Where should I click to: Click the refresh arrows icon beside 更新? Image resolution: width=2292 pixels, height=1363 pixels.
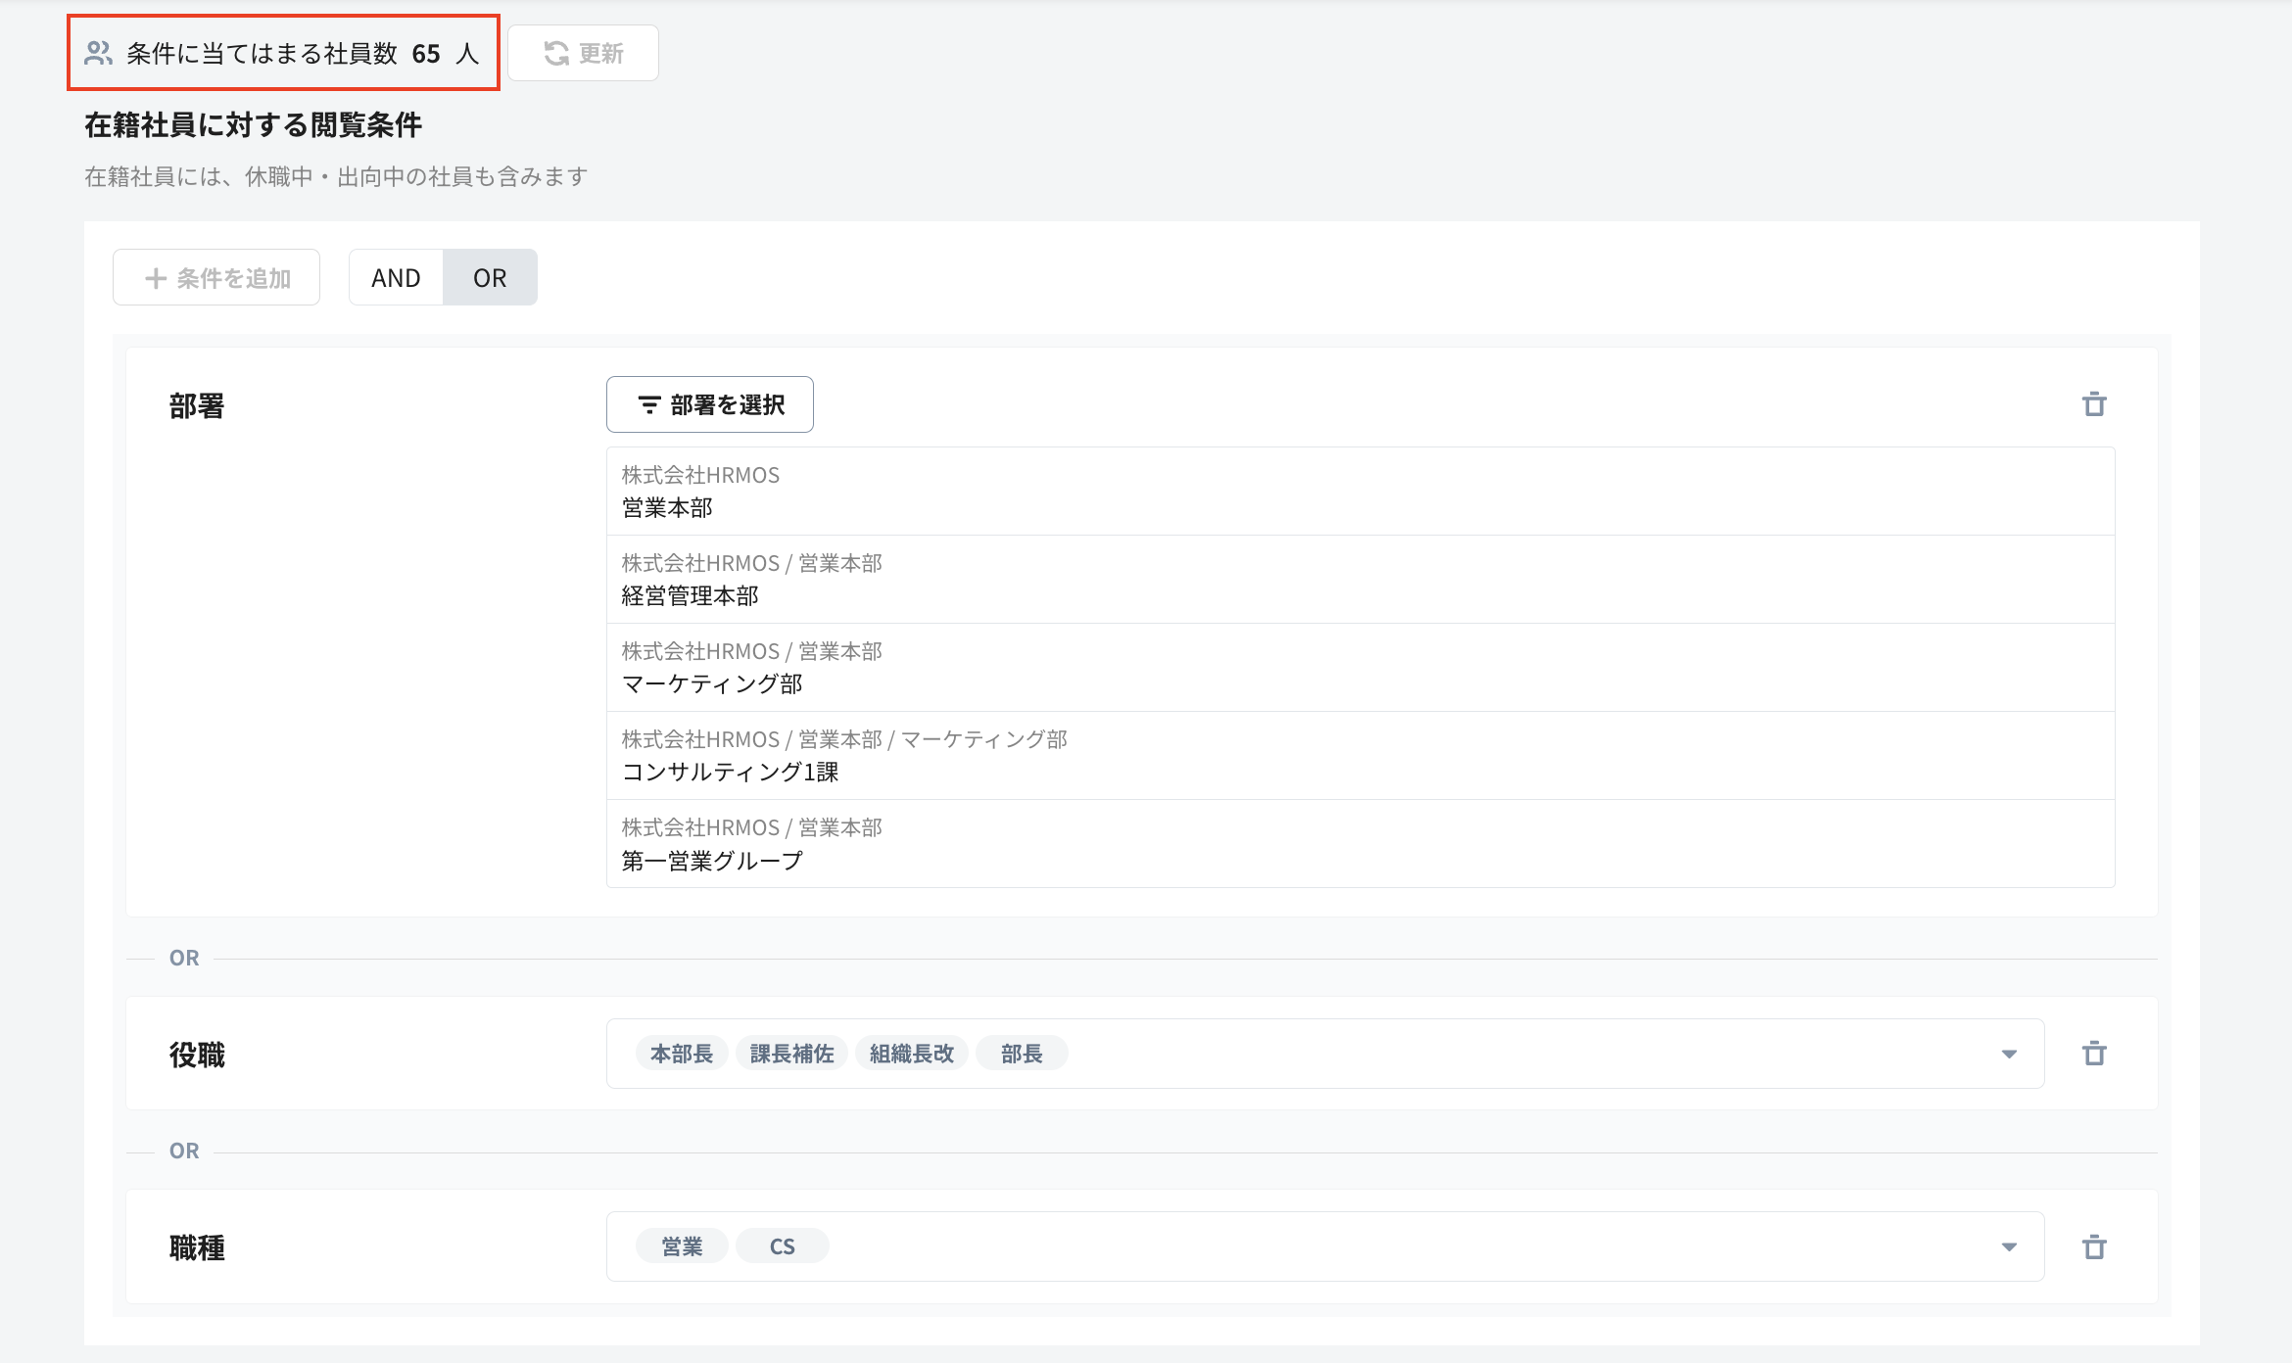coord(556,54)
